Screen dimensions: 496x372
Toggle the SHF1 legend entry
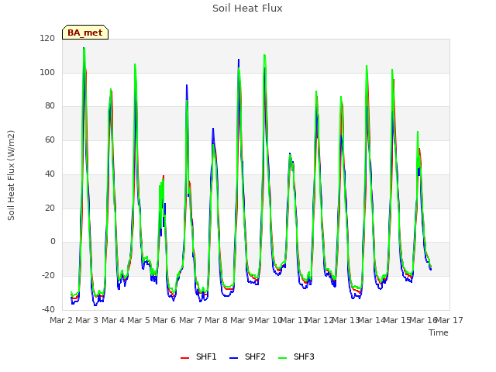click(x=198, y=356)
